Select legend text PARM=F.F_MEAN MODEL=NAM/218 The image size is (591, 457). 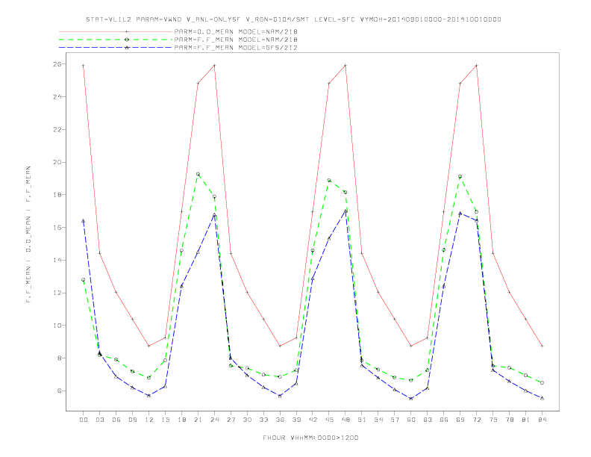236,40
